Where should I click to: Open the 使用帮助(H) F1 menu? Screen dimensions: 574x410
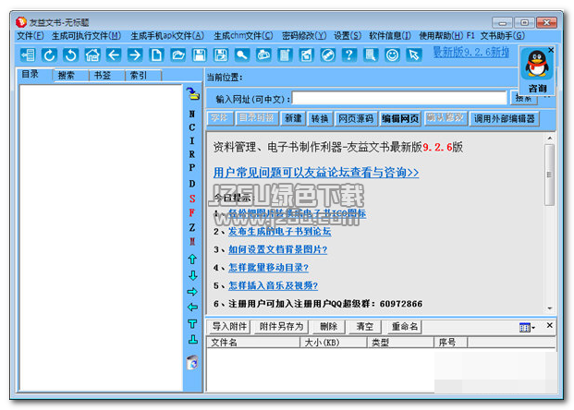coord(446,36)
